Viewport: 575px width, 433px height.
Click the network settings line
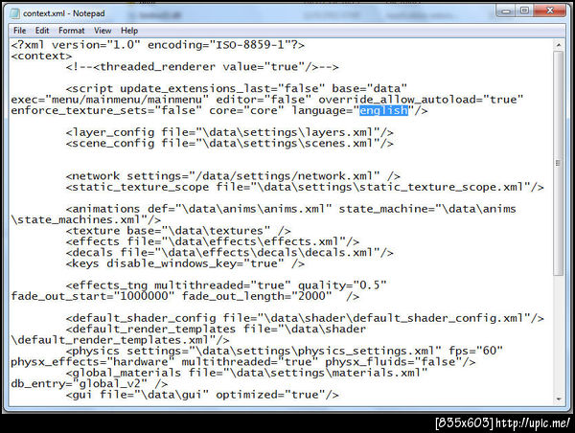pyautogui.click(x=233, y=176)
